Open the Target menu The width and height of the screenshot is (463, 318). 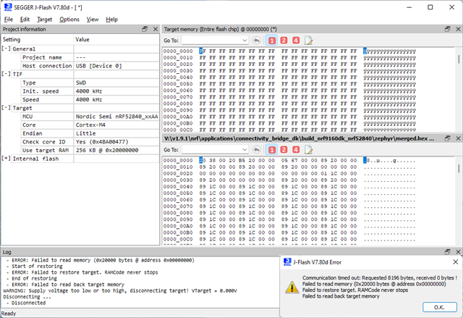(x=45, y=19)
